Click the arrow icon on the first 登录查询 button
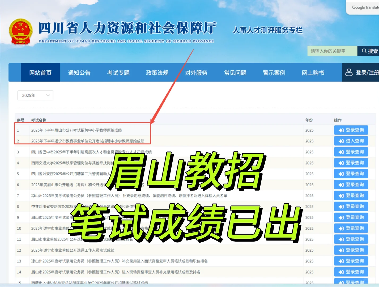The image size is (379, 287). pyautogui.click(x=341, y=130)
